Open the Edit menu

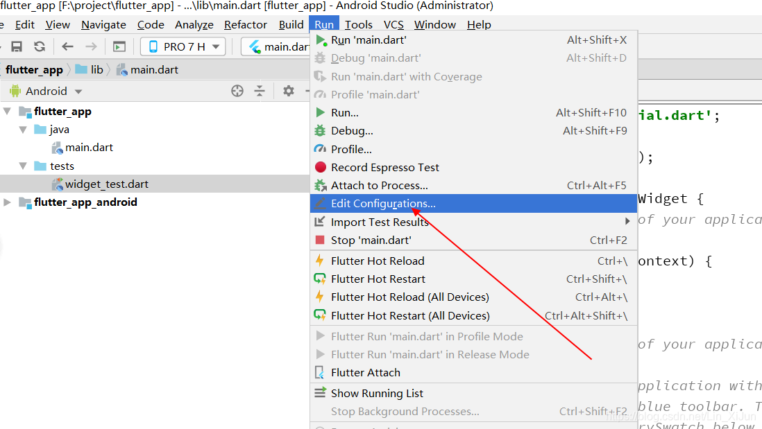(25, 25)
